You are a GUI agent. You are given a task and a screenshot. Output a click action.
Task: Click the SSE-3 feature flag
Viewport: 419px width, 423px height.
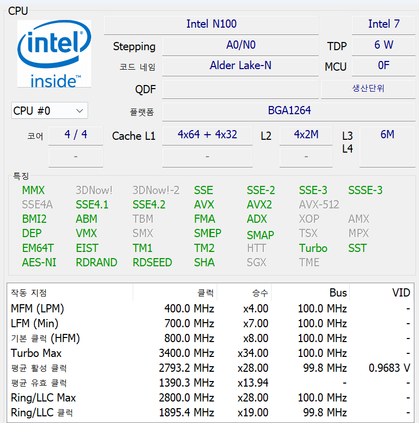point(313,191)
